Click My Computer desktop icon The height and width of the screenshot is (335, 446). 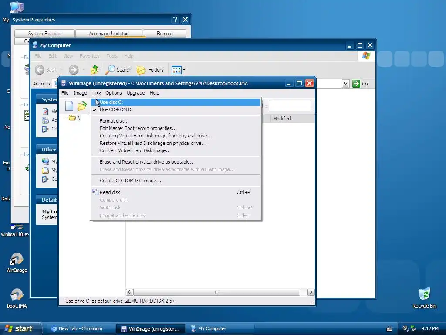point(17,7)
